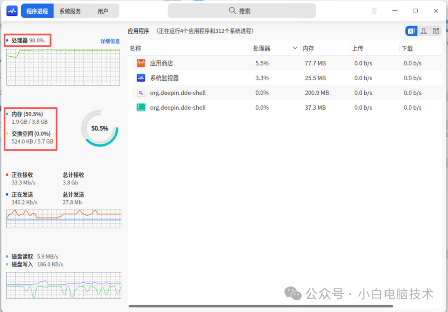Click the 50.5% memory ring gauge
This screenshot has width=448, height=312.
click(100, 128)
